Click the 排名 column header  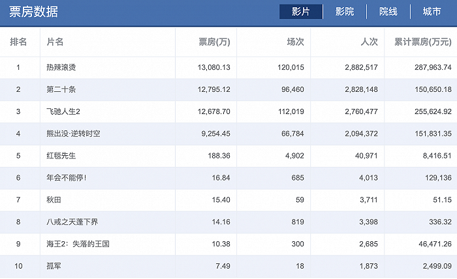[18, 42]
